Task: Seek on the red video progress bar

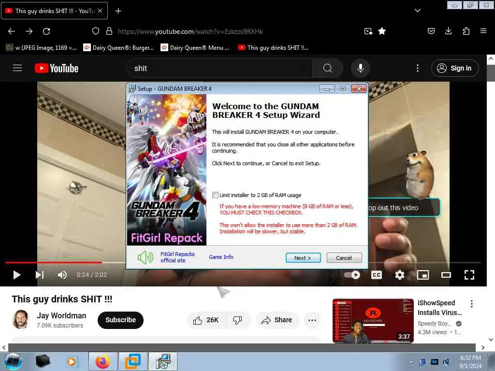Action: pyautogui.click(x=54, y=262)
